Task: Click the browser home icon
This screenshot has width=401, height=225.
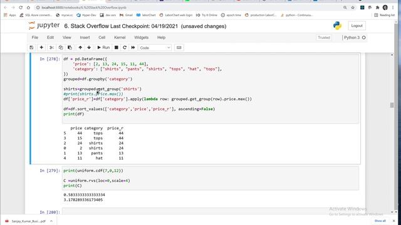Action: [x=28, y=7]
